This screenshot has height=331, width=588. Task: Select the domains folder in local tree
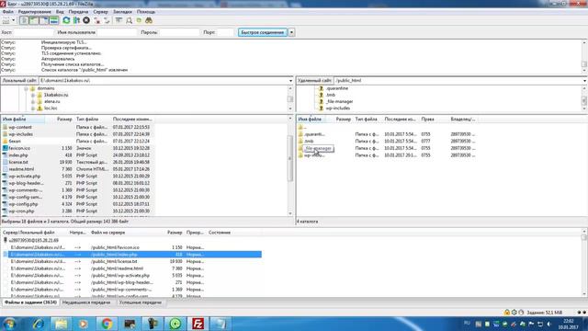point(46,88)
